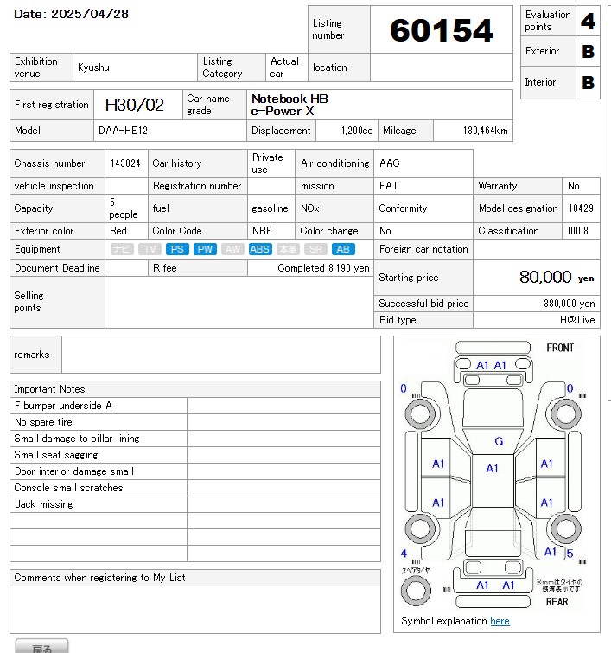
Task: Click the car damage diagram image
Action: (x=493, y=475)
